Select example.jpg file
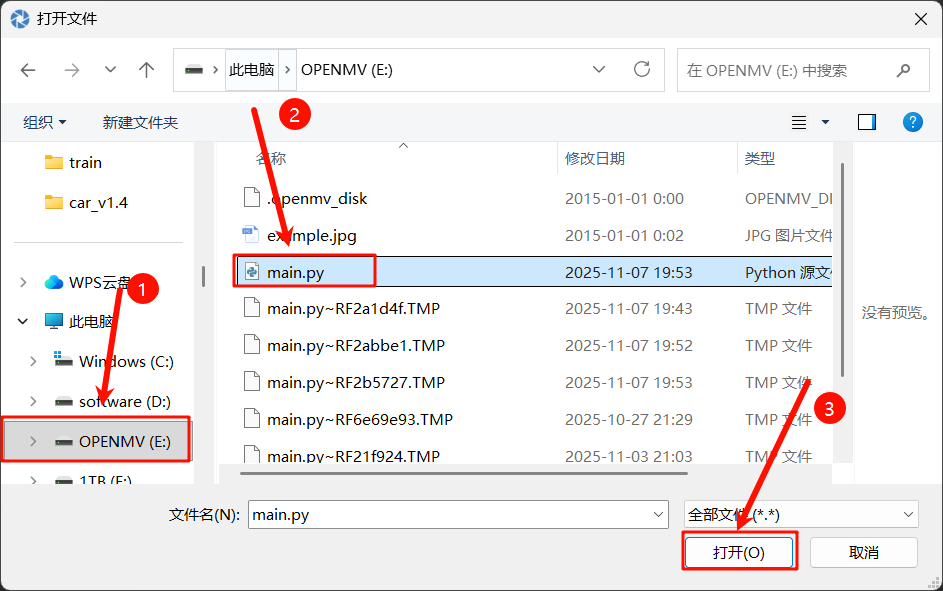The width and height of the screenshot is (943, 591). (311, 235)
